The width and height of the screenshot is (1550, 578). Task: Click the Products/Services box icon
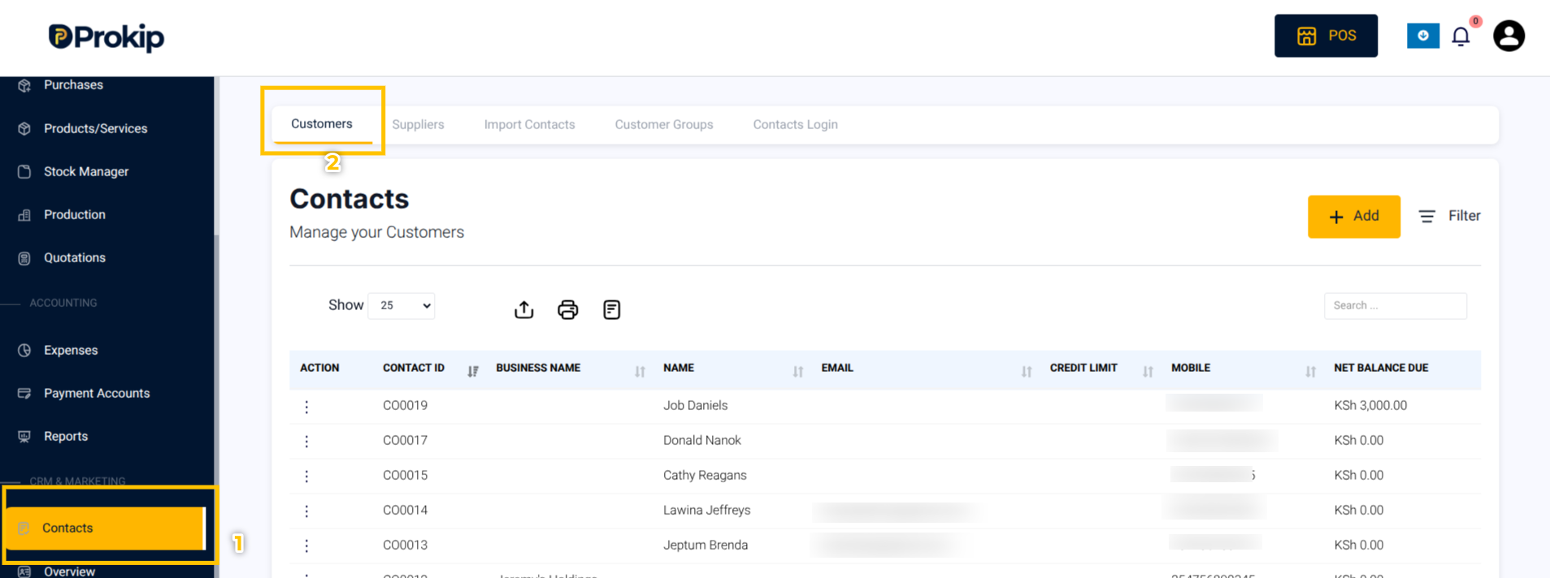tap(24, 128)
